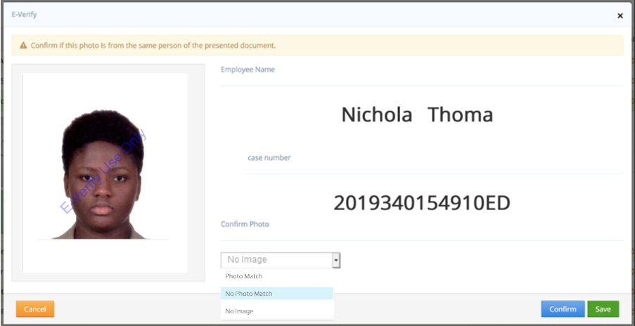This screenshot has height=326, width=635.
Task: Click the warning triangle icon in the alert
Action: (23, 46)
